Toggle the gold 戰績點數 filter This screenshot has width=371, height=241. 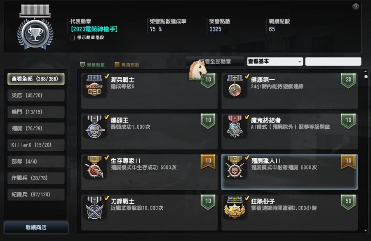tap(127, 65)
